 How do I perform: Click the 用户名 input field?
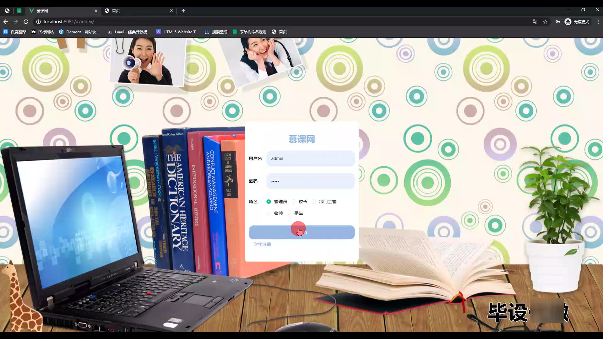tap(311, 159)
